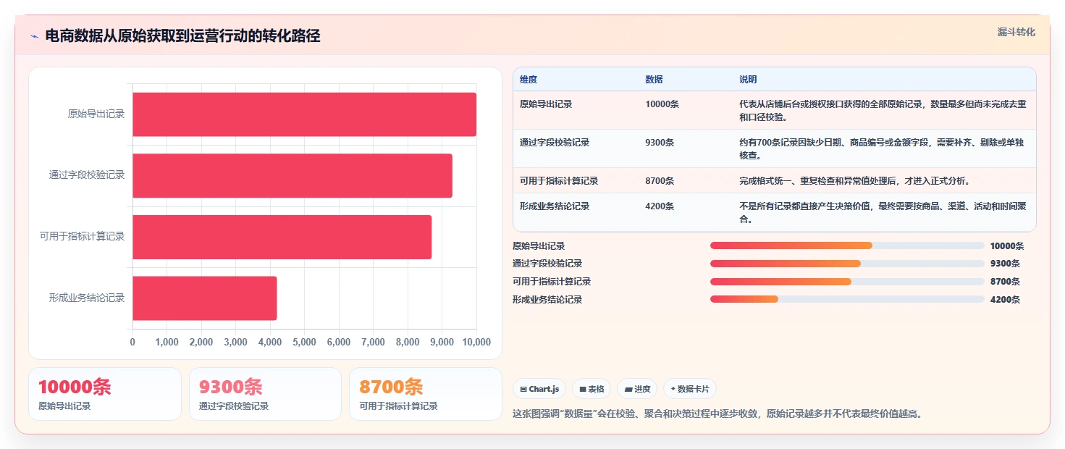Image resolution: width=1065 pixels, height=449 pixels.
Task: Click the 表格 chip
Action: tap(592, 389)
